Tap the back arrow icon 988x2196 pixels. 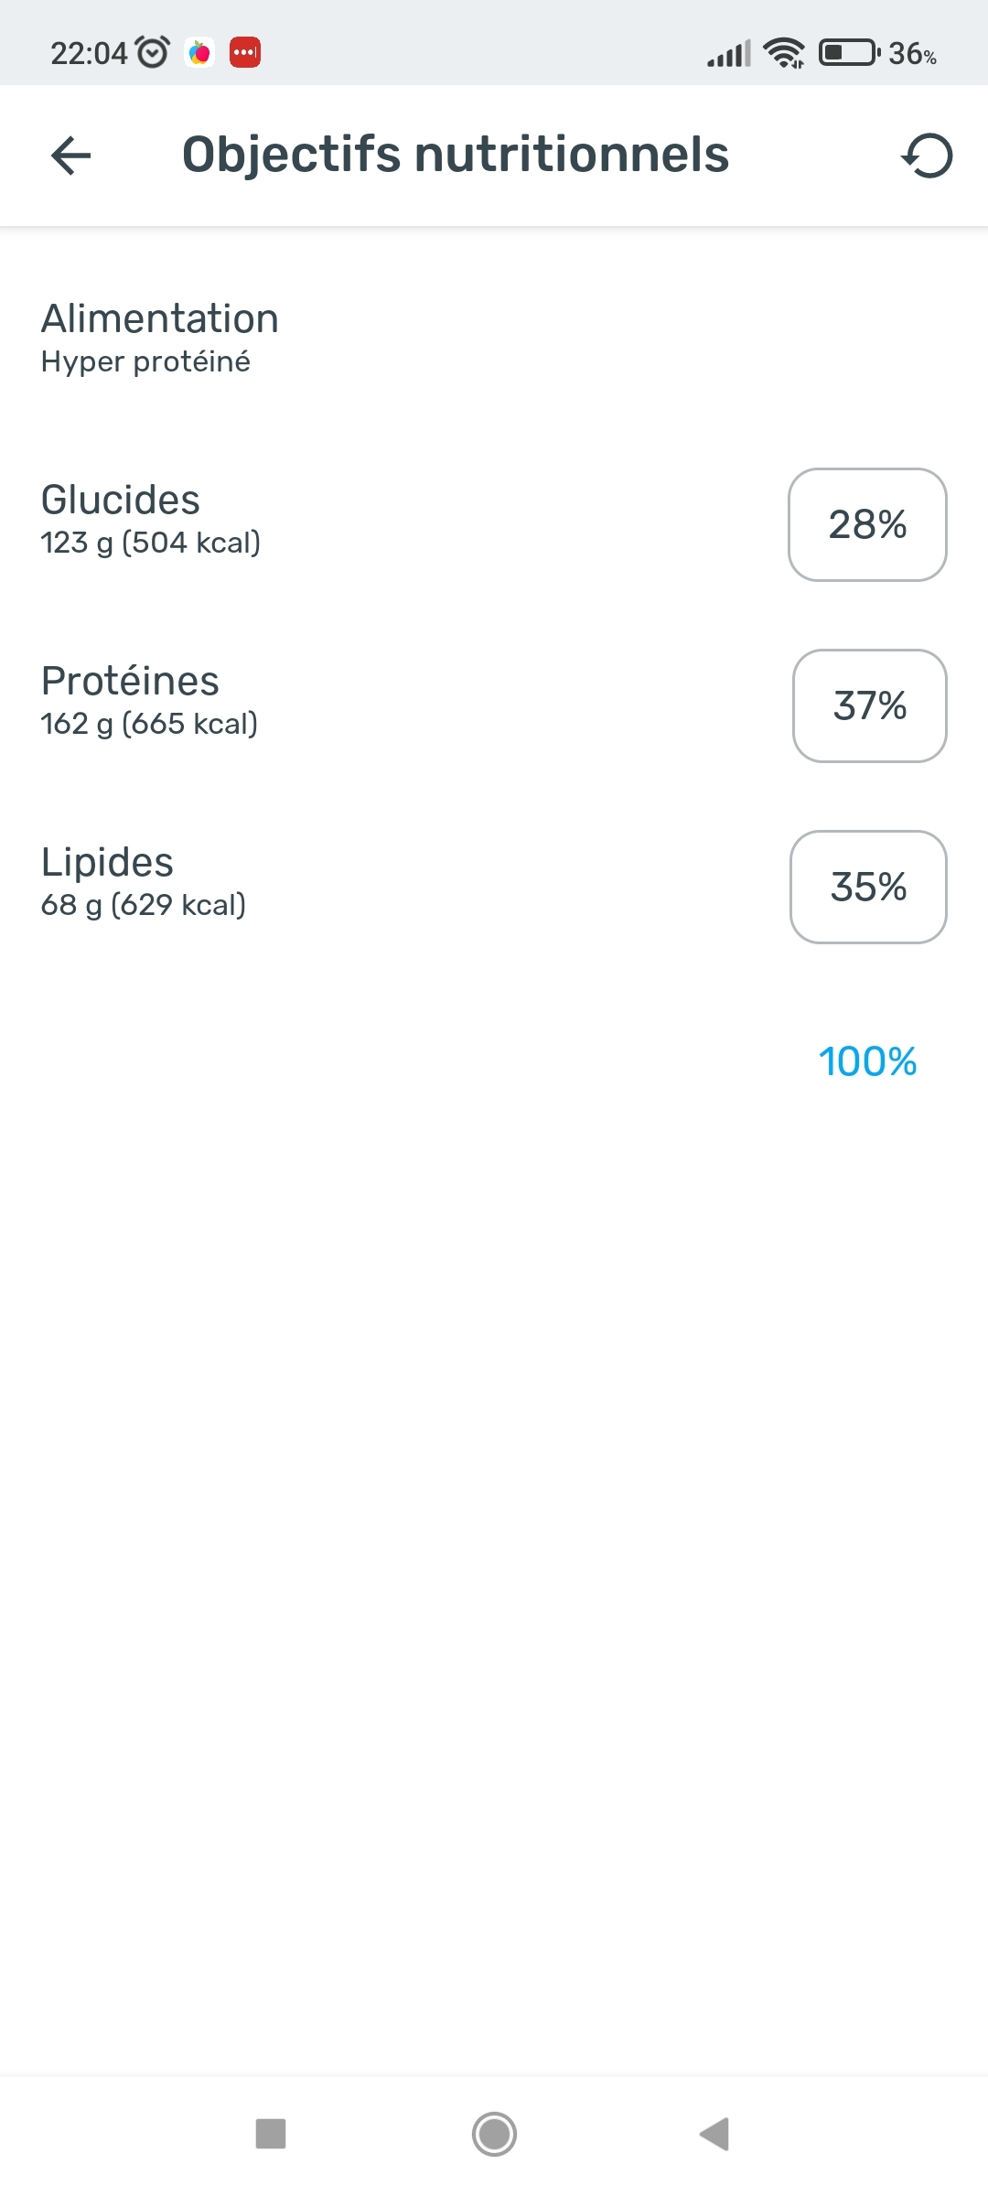(70, 155)
